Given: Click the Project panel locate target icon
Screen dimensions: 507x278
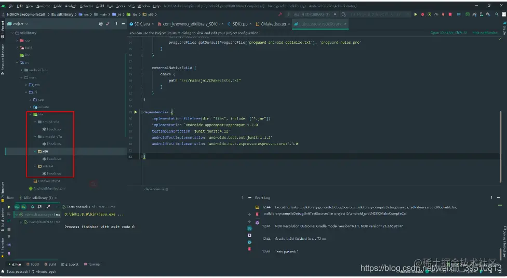Looking at the screenshot, I should click(101, 24).
